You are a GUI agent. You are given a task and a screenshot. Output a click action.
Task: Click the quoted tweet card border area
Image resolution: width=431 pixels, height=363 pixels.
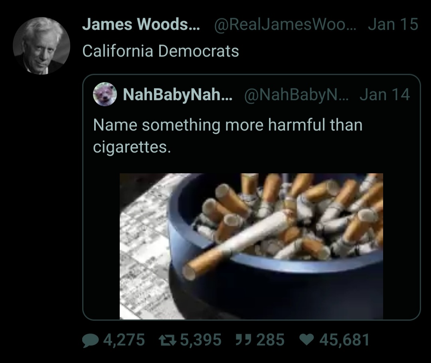point(251,197)
